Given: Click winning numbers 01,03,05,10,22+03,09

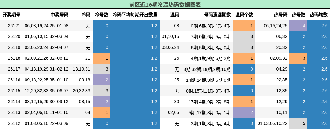Looking at the screenshot, I should pyautogui.click(x=47, y=123).
